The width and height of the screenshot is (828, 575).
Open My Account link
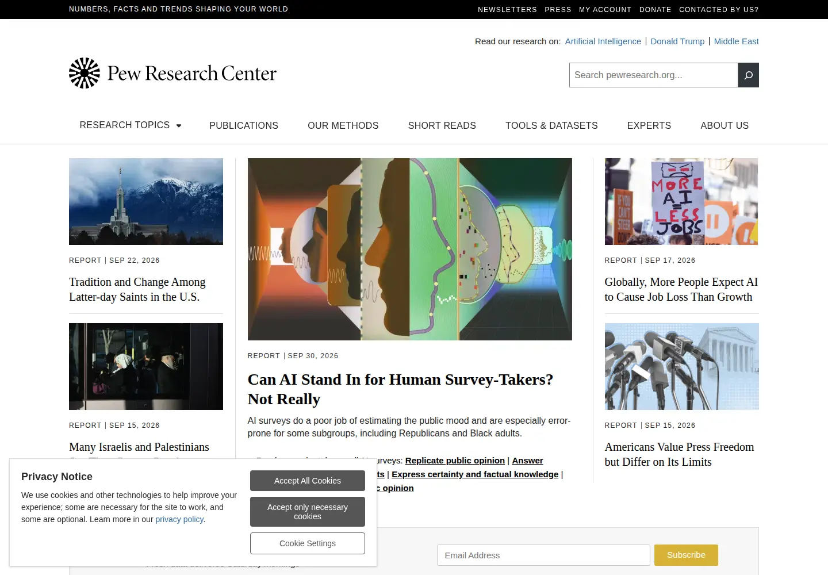point(605,10)
